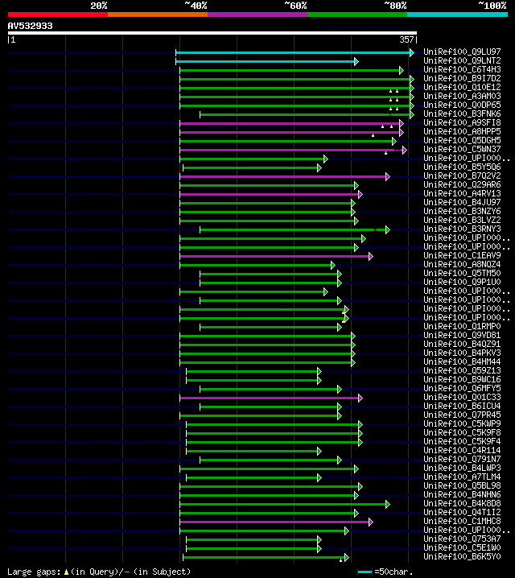Choose the UniRef100_B3FNK6 hit
Image resolution: width=515 pixels, height=578 pixels.
462,114
